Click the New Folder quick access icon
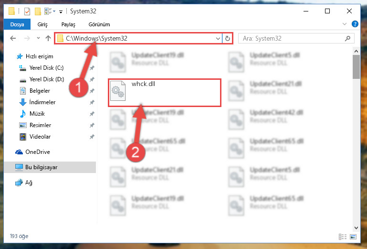 tap(38, 11)
